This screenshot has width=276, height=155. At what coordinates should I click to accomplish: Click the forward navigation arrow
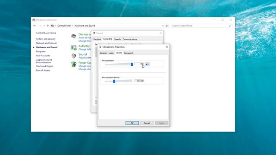point(40,26)
